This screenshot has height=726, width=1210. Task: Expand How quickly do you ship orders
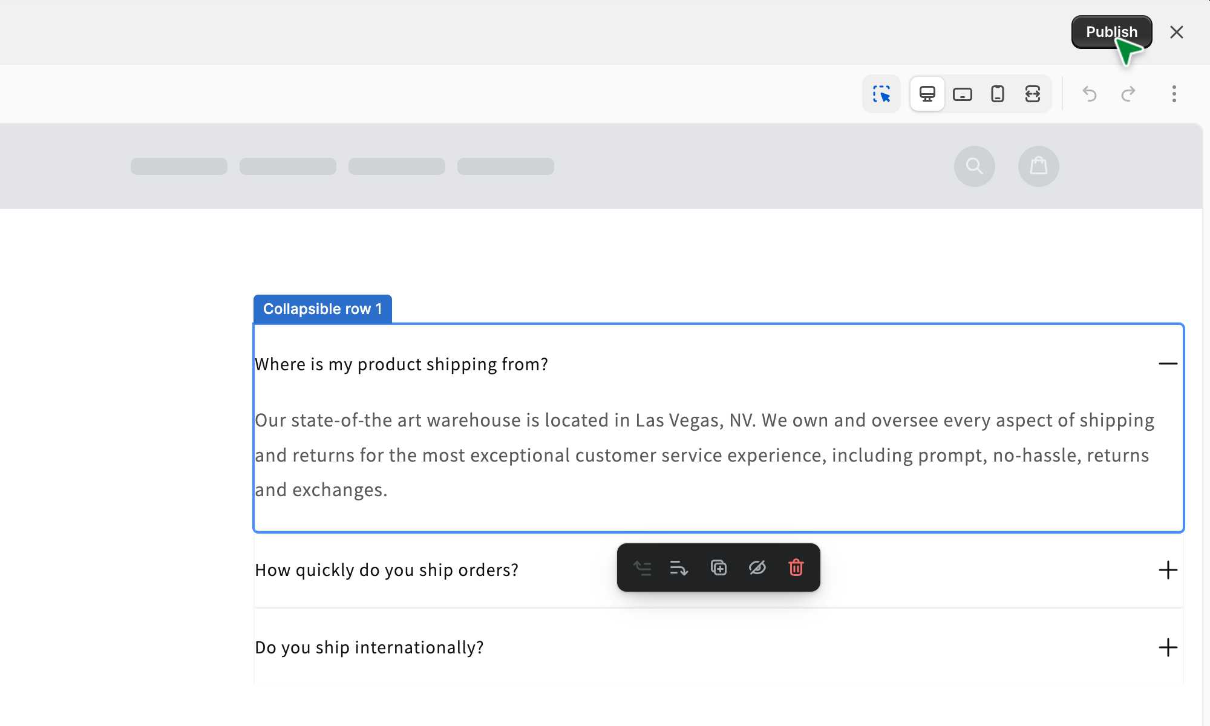[1168, 570]
